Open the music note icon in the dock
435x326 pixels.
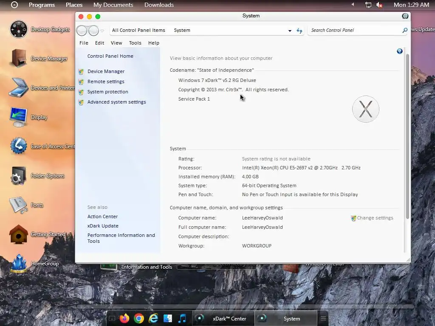point(182,318)
